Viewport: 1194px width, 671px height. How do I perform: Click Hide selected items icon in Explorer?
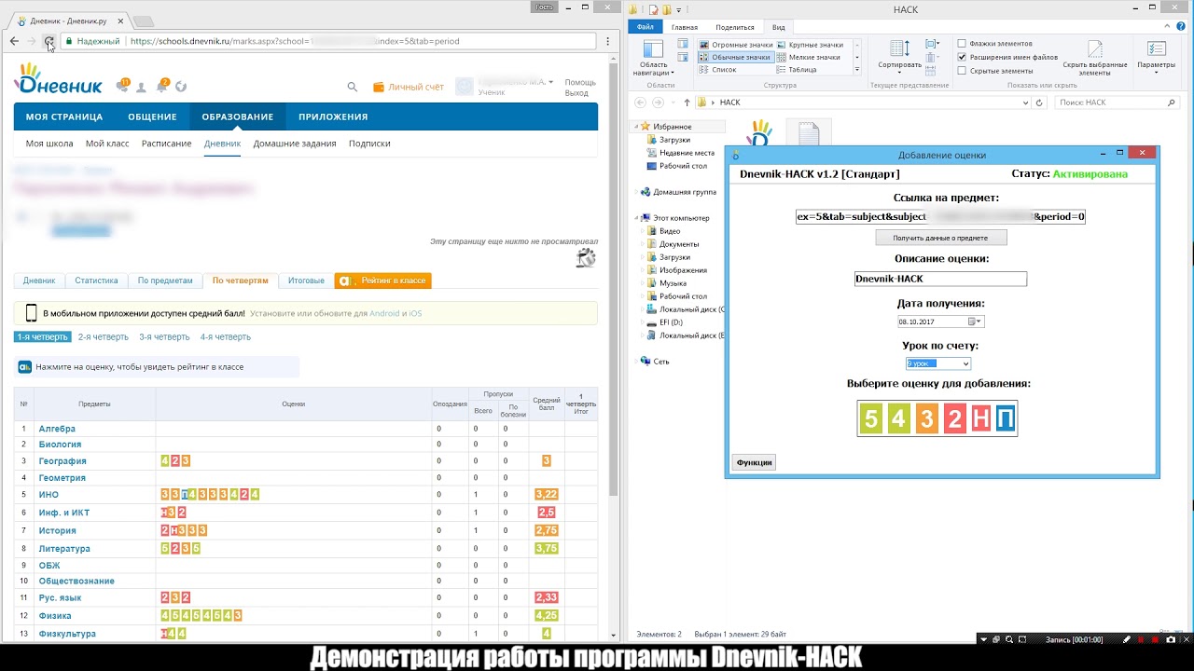click(1094, 50)
